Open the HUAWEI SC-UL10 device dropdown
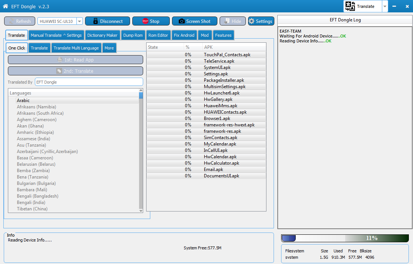The image size is (413, 264). tap(79, 21)
